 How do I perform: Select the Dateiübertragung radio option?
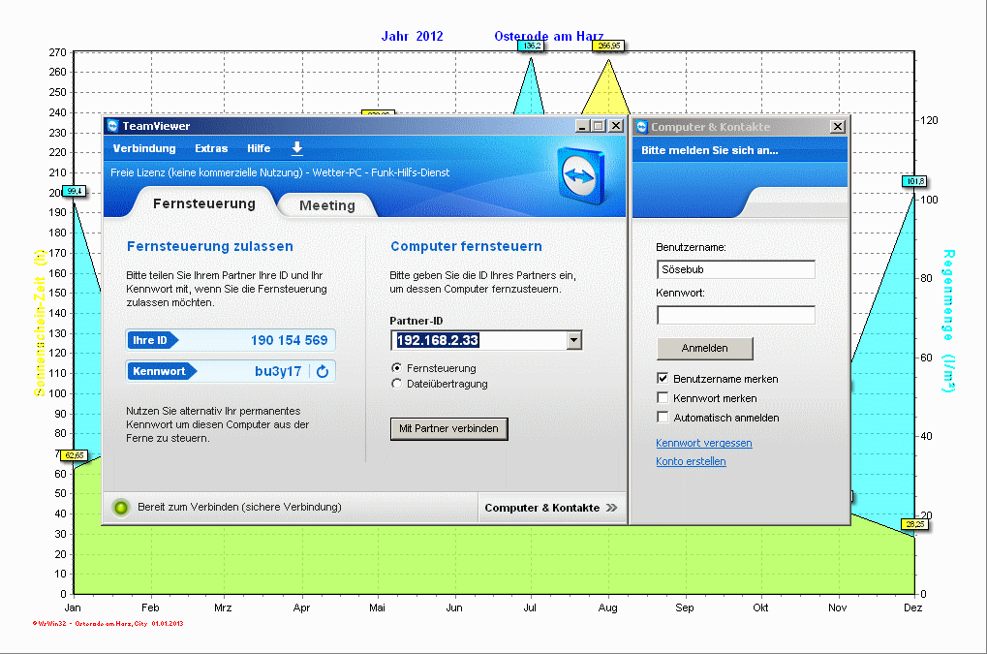(x=396, y=384)
